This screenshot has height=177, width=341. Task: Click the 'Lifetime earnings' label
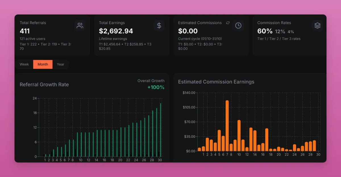(113, 39)
